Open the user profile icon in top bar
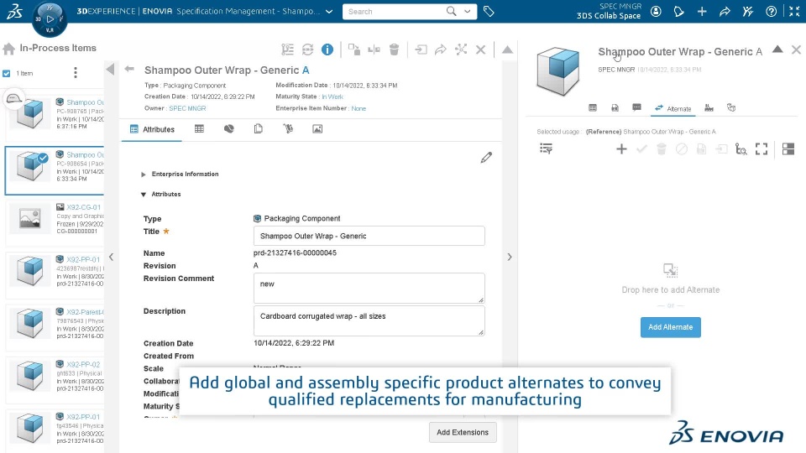The image size is (806, 453). pos(656,11)
